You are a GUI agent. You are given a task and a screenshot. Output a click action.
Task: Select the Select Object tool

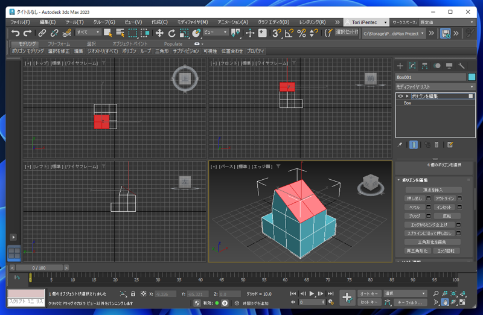tap(107, 33)
